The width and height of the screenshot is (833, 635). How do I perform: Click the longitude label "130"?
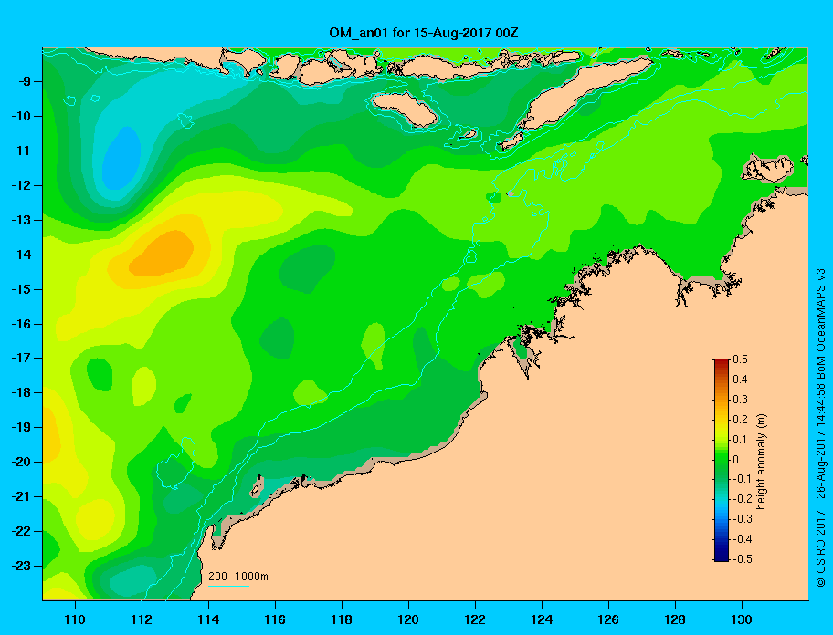tap(742, 619)
